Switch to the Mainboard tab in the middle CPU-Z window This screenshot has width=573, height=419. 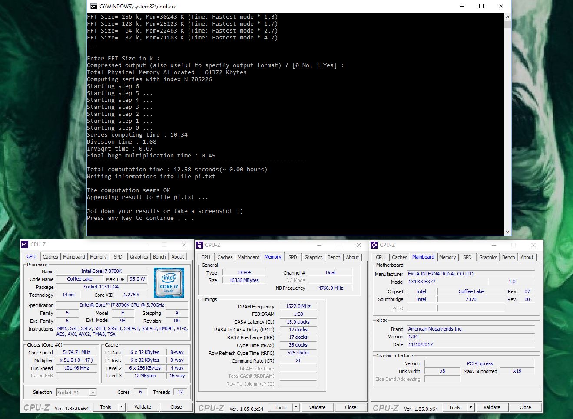248,257
